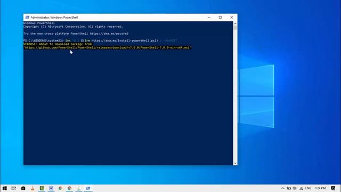
Task: Minimize the PowerShell window
Action: click(x=209, y=18)
